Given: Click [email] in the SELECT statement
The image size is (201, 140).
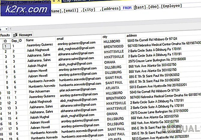Looking at the screenshot, I should click(71, 10).
